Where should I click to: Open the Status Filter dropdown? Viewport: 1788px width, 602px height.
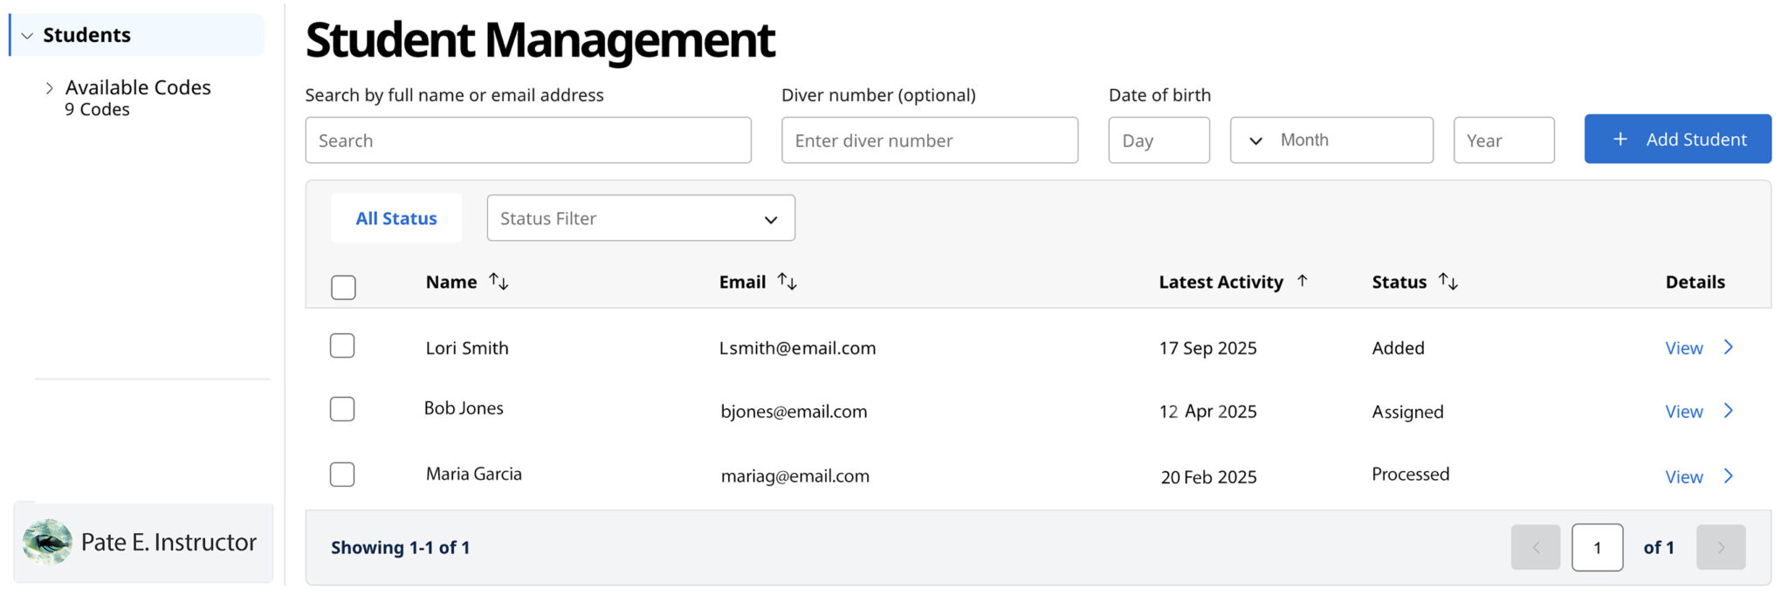pos(640,218)
